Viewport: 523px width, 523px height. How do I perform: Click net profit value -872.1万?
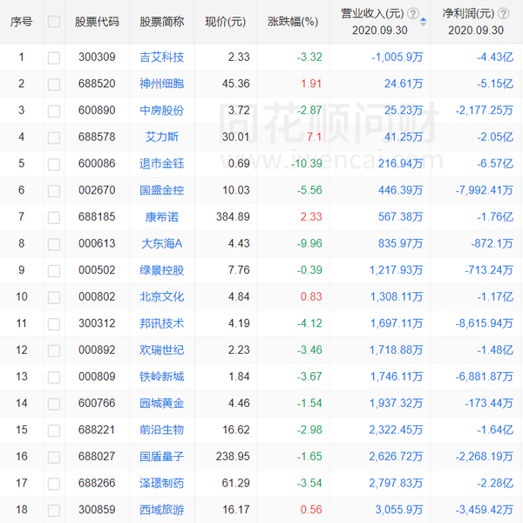pyautogui.click(x=492, y=243)
